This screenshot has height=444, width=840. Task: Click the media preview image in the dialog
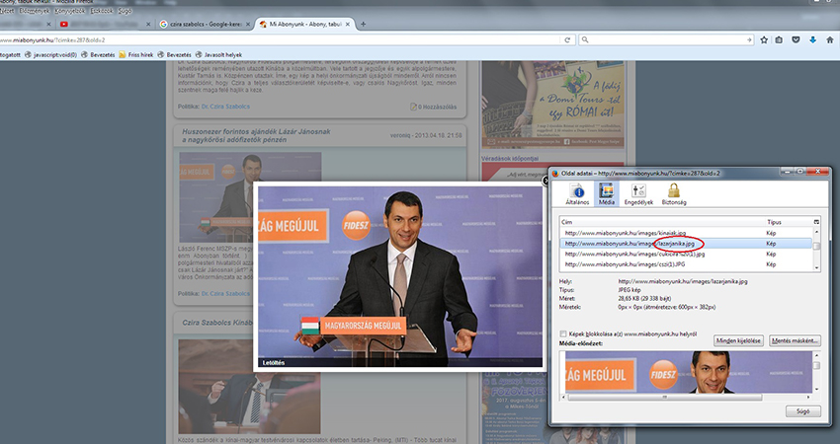[689, 372]
